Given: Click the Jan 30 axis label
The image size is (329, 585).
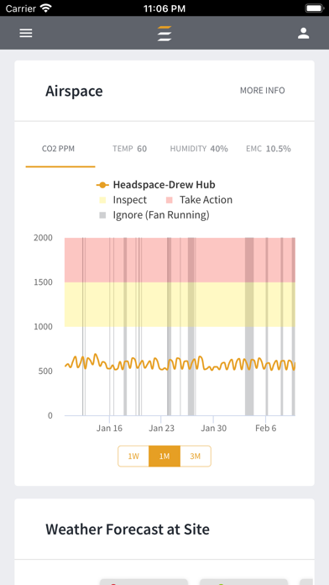Looking at the screenshot, I should coord(213,428).
